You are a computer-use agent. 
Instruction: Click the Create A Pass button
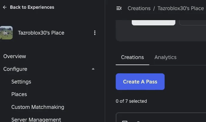[x=140, y=82]
